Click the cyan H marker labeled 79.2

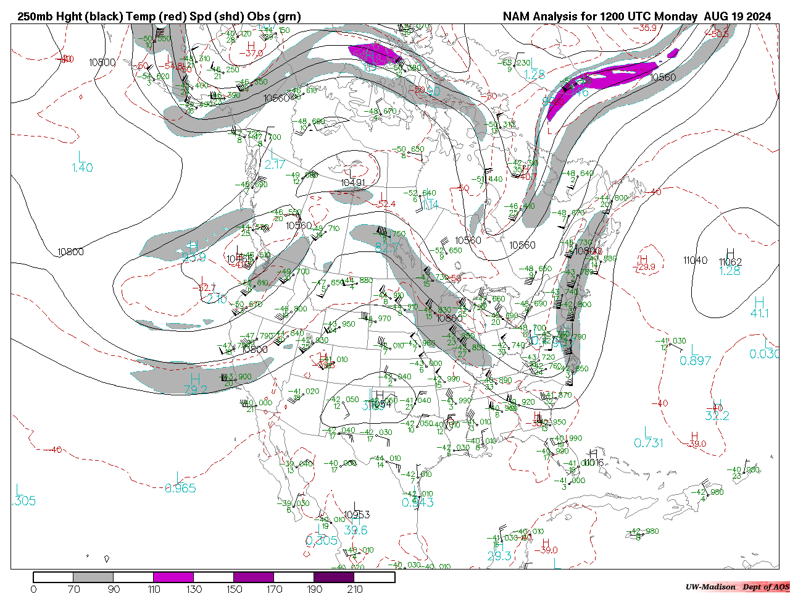[x=195, y=378]
